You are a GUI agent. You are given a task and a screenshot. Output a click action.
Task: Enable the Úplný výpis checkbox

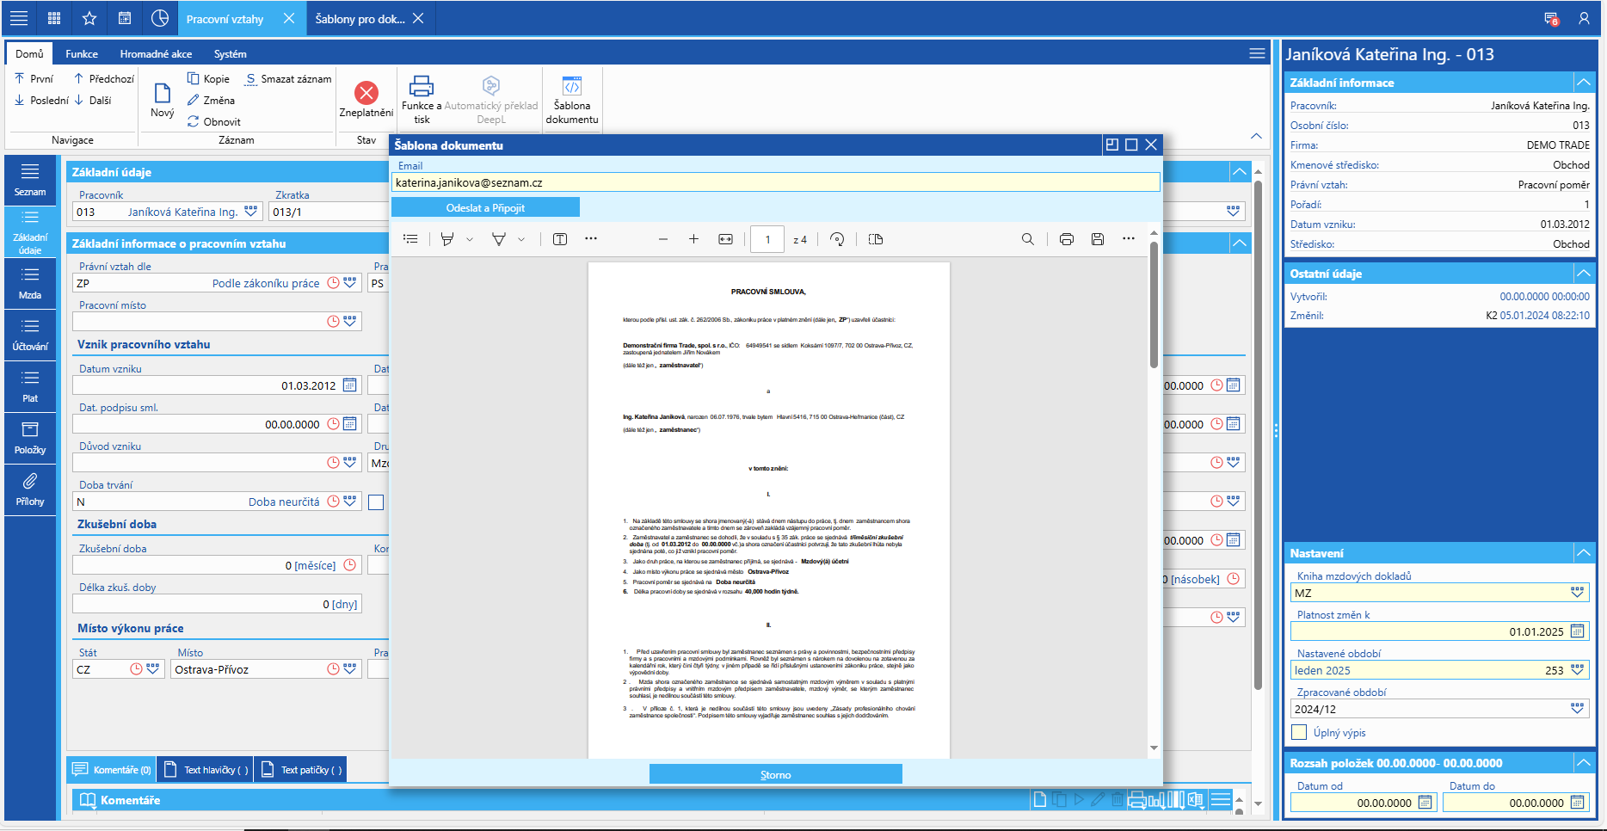(1300, 732)
